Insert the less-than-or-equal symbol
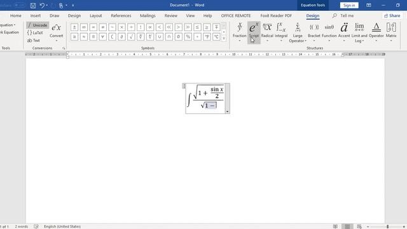Screen dimensions: 407x229 click(197, 27)
